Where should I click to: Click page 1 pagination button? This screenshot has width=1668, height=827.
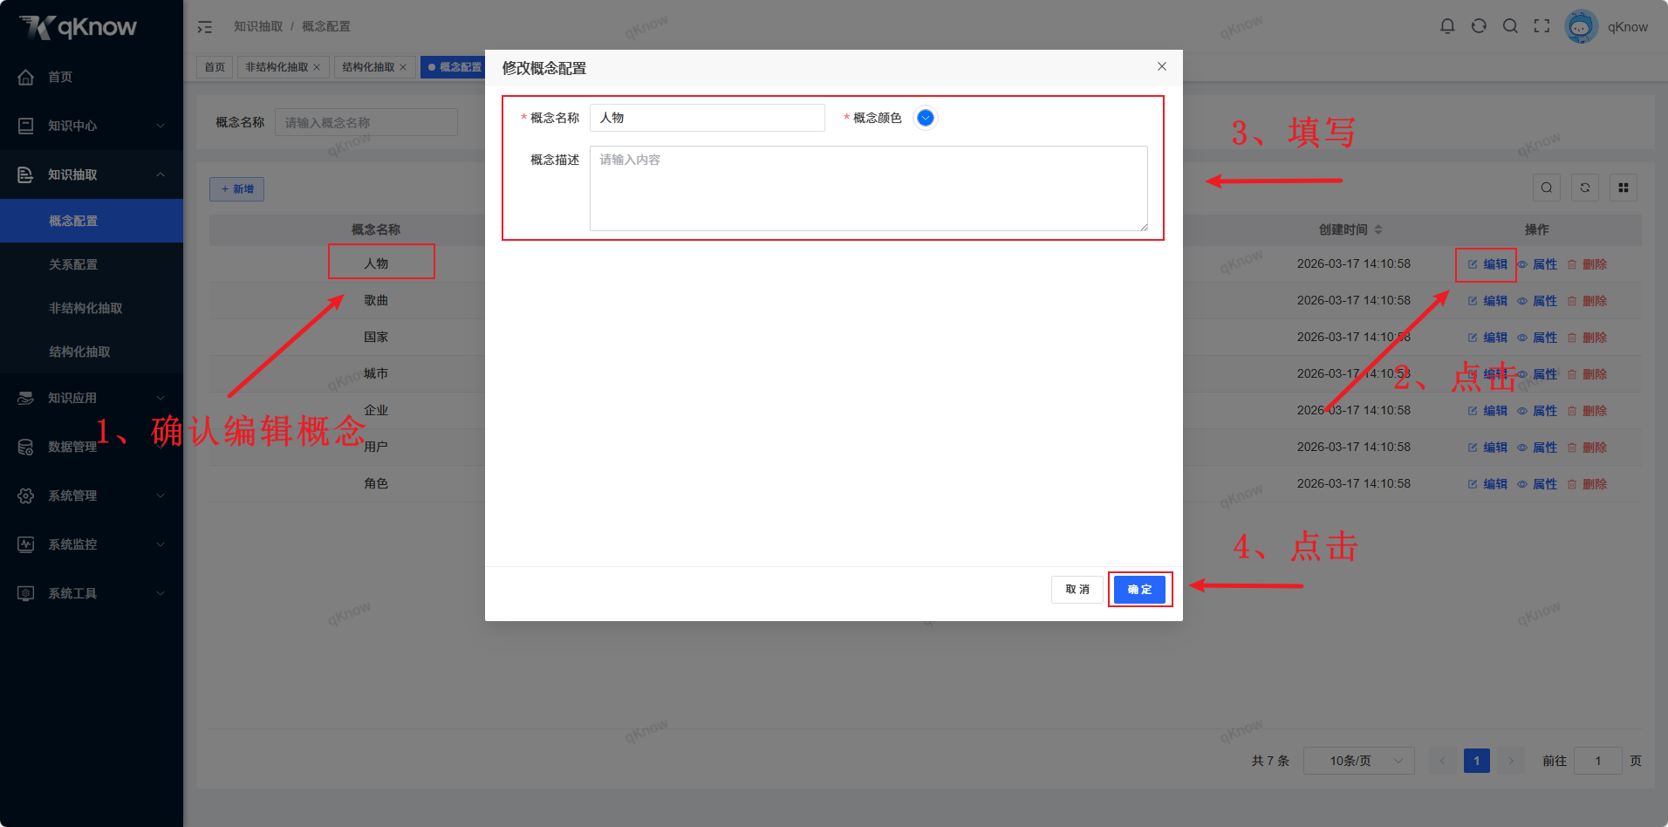(1477, 761)
